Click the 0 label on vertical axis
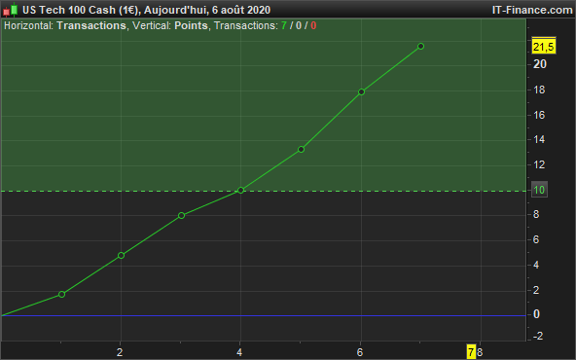 pos(536,314)
